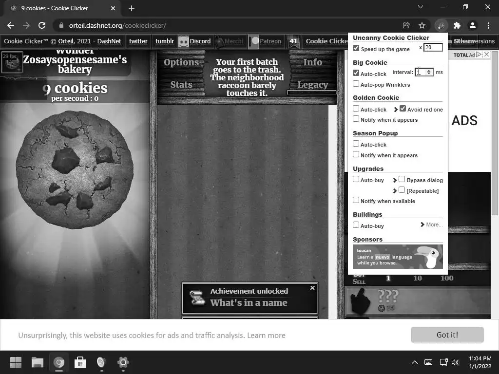The image size is (499, 374).
Task: Open the Orteil link
Action: [x=66, y=41]
